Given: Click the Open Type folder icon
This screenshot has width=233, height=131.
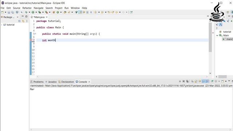Looking at the screenshot, I should click(65, 12).
